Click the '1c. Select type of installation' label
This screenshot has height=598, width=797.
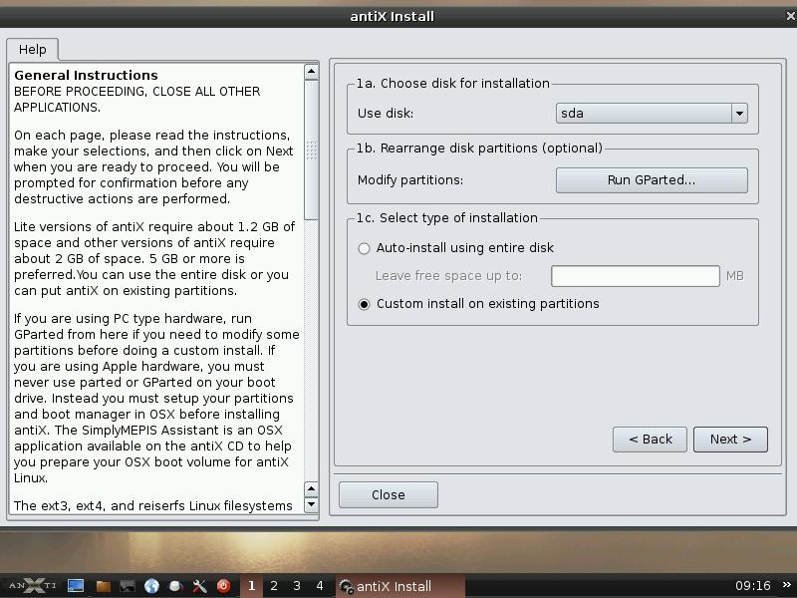click(x=446, y=217)
